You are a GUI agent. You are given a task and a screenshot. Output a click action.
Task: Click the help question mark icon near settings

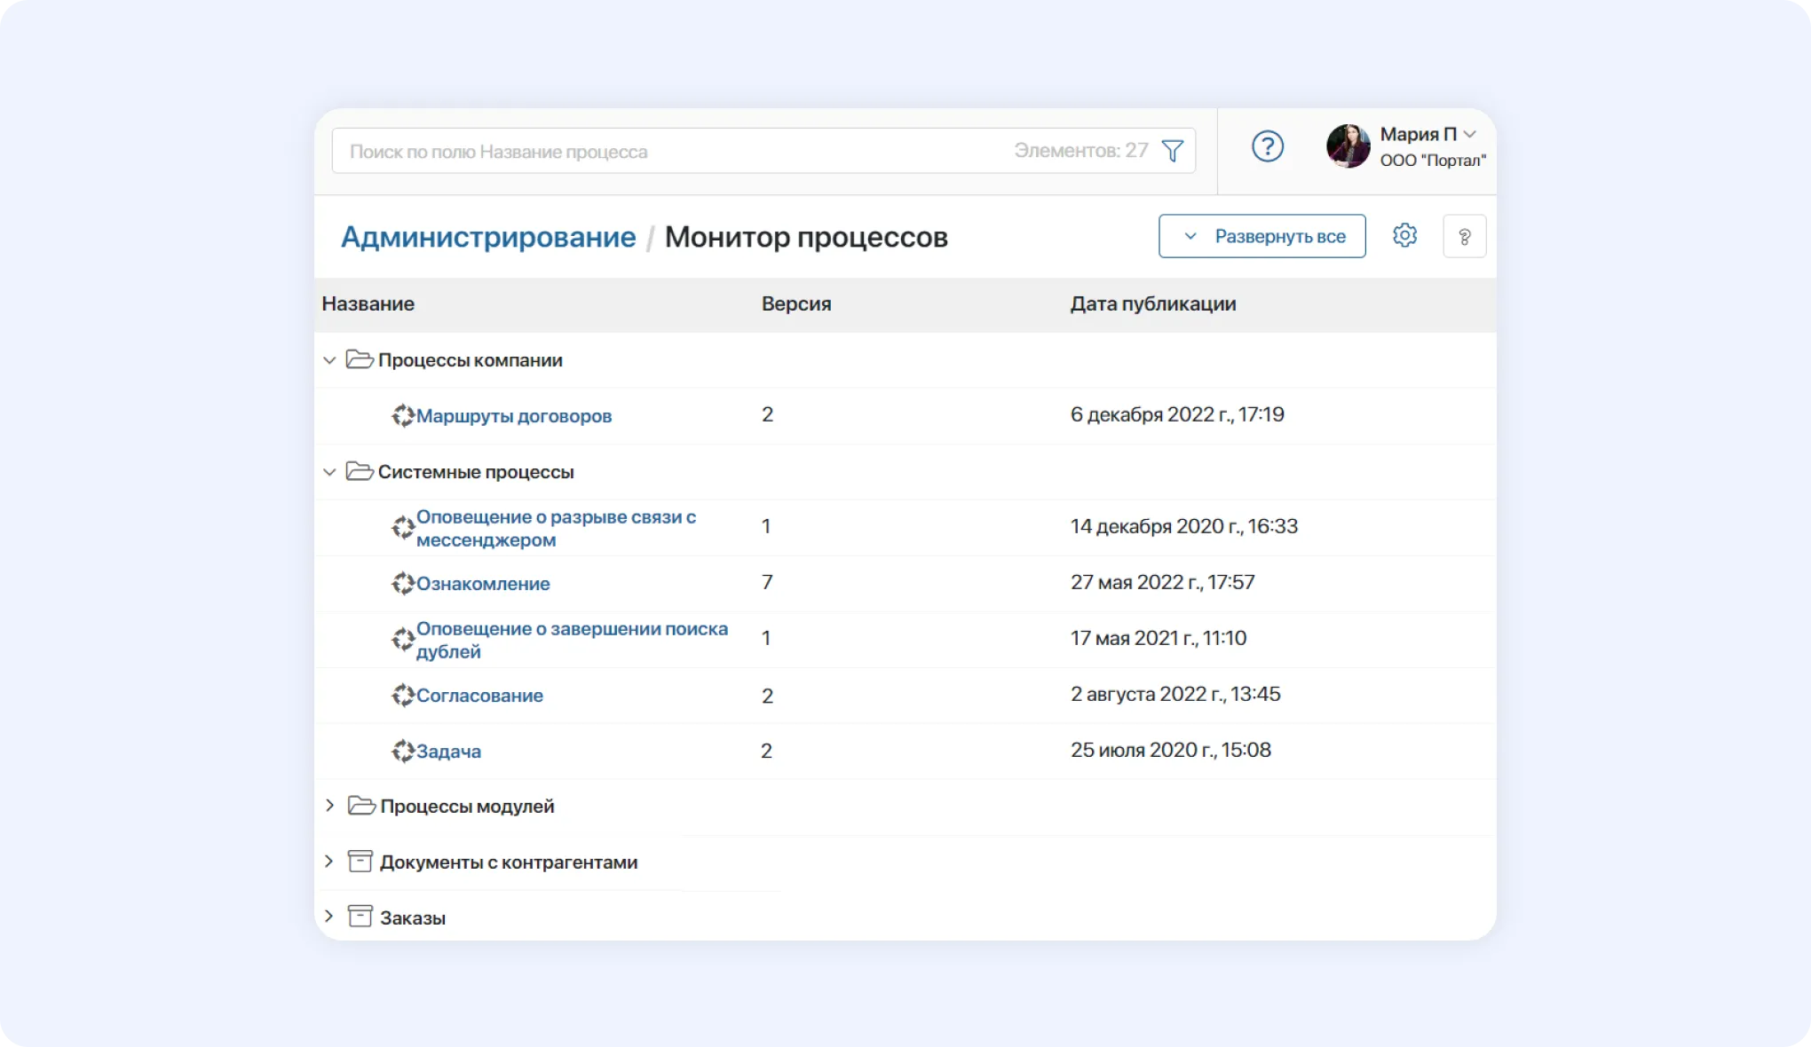coord(1465,235)
